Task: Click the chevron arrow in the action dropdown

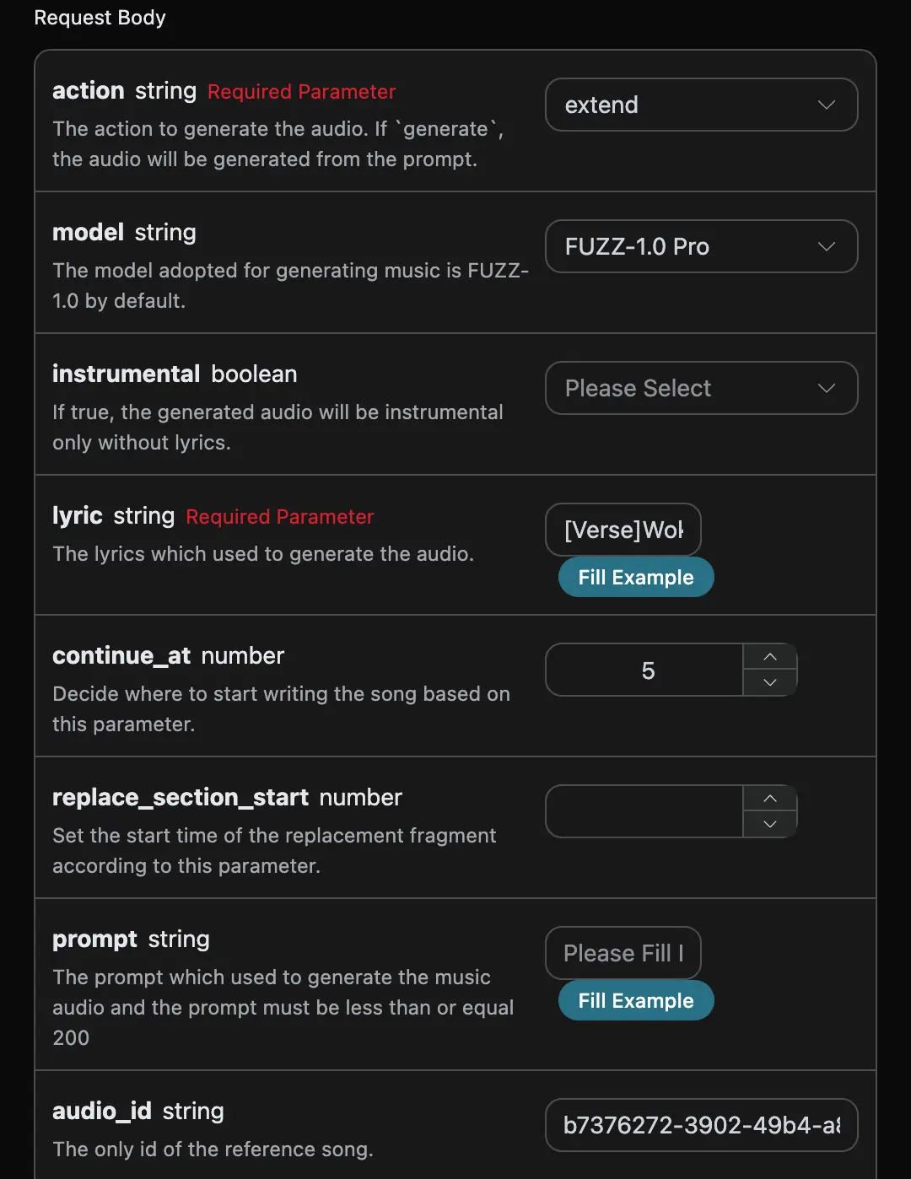Action: tap(827, 105)
